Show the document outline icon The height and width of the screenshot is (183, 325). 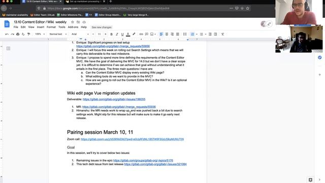pyautogui.click(x=8, y=49)
